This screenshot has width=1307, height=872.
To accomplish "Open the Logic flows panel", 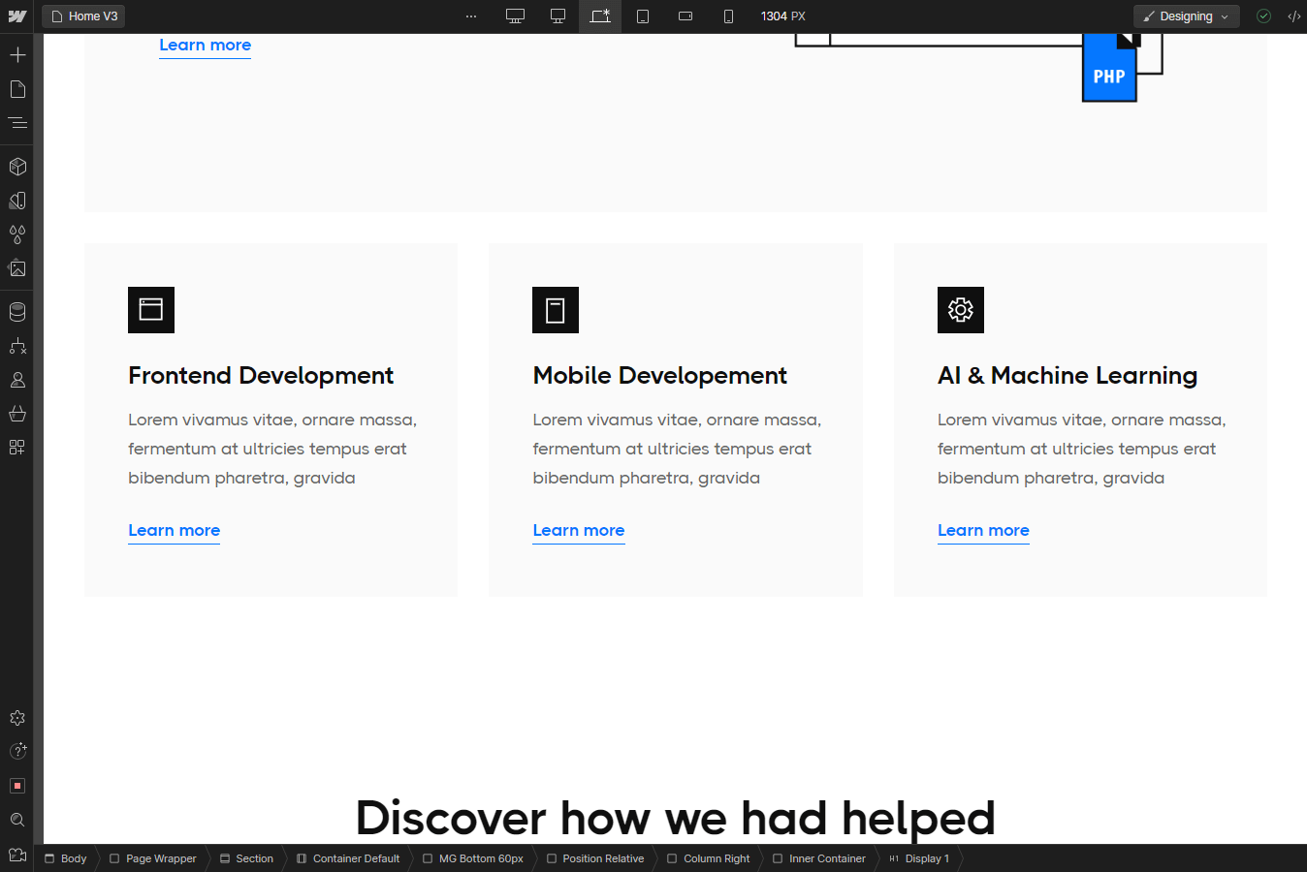I will click(x=17, y=346).
